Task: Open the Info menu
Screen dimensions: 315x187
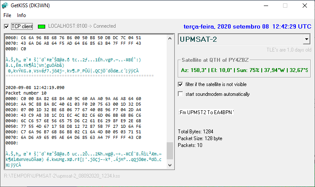Action: tap(21, 15)
